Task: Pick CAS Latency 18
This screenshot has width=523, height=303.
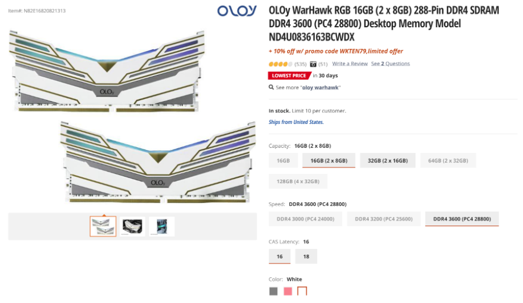Action: tap(306, 256)
